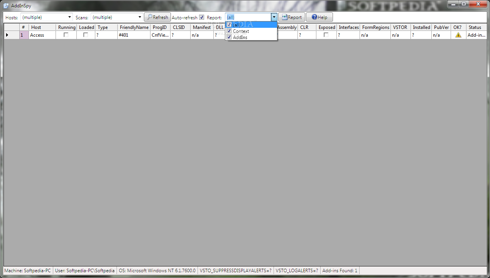Click the VSTOR column header
Viewport: 490px width, 278px height.
(x=400, y=27)
